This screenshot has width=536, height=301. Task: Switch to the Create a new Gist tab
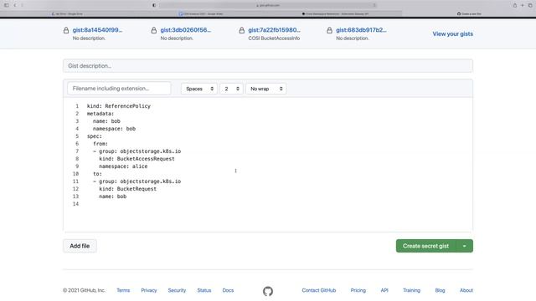coord(469,13)
